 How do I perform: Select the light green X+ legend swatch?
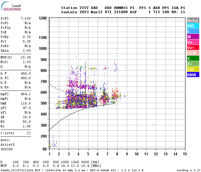tap(193, 64)
